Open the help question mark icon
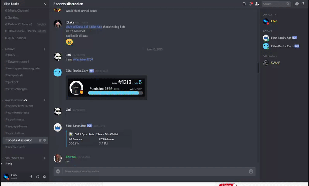The height and width of the screenshot is (186, 309). point(303,4)
